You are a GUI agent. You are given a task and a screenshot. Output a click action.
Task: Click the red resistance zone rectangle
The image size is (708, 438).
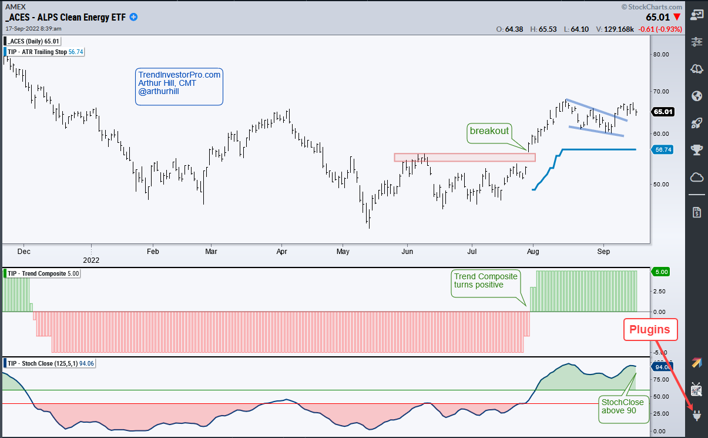(x=465, y=158)
